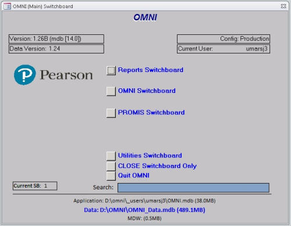Open the Utilities Switchboard button
The image size is (291, 226).
click(x=111, y=156)
